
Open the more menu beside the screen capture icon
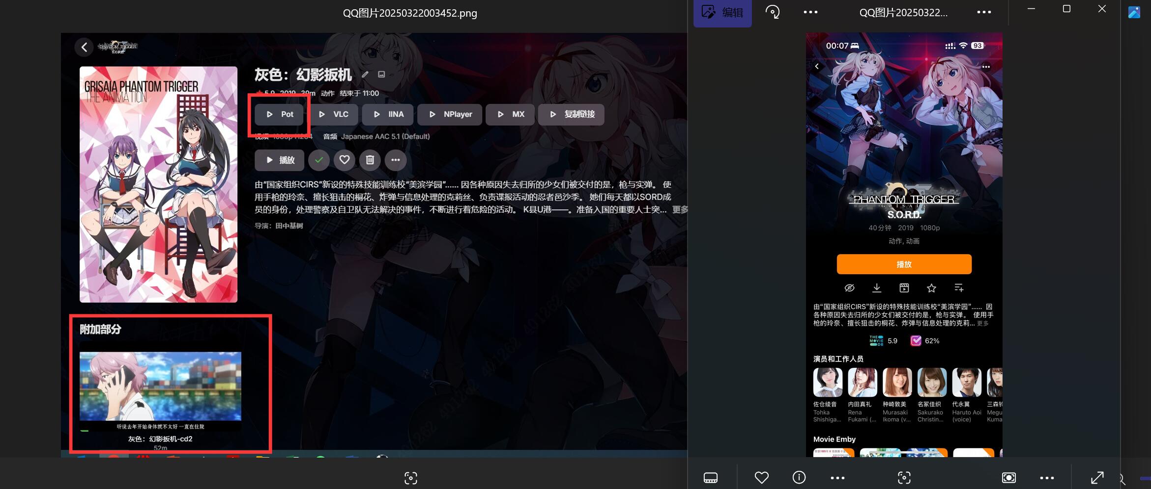pos(1047,478)
